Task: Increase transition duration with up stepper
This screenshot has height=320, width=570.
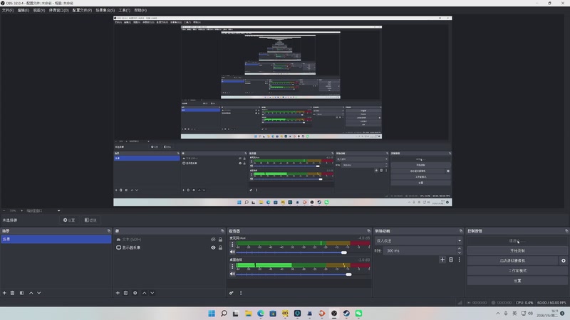Action: 460,248
